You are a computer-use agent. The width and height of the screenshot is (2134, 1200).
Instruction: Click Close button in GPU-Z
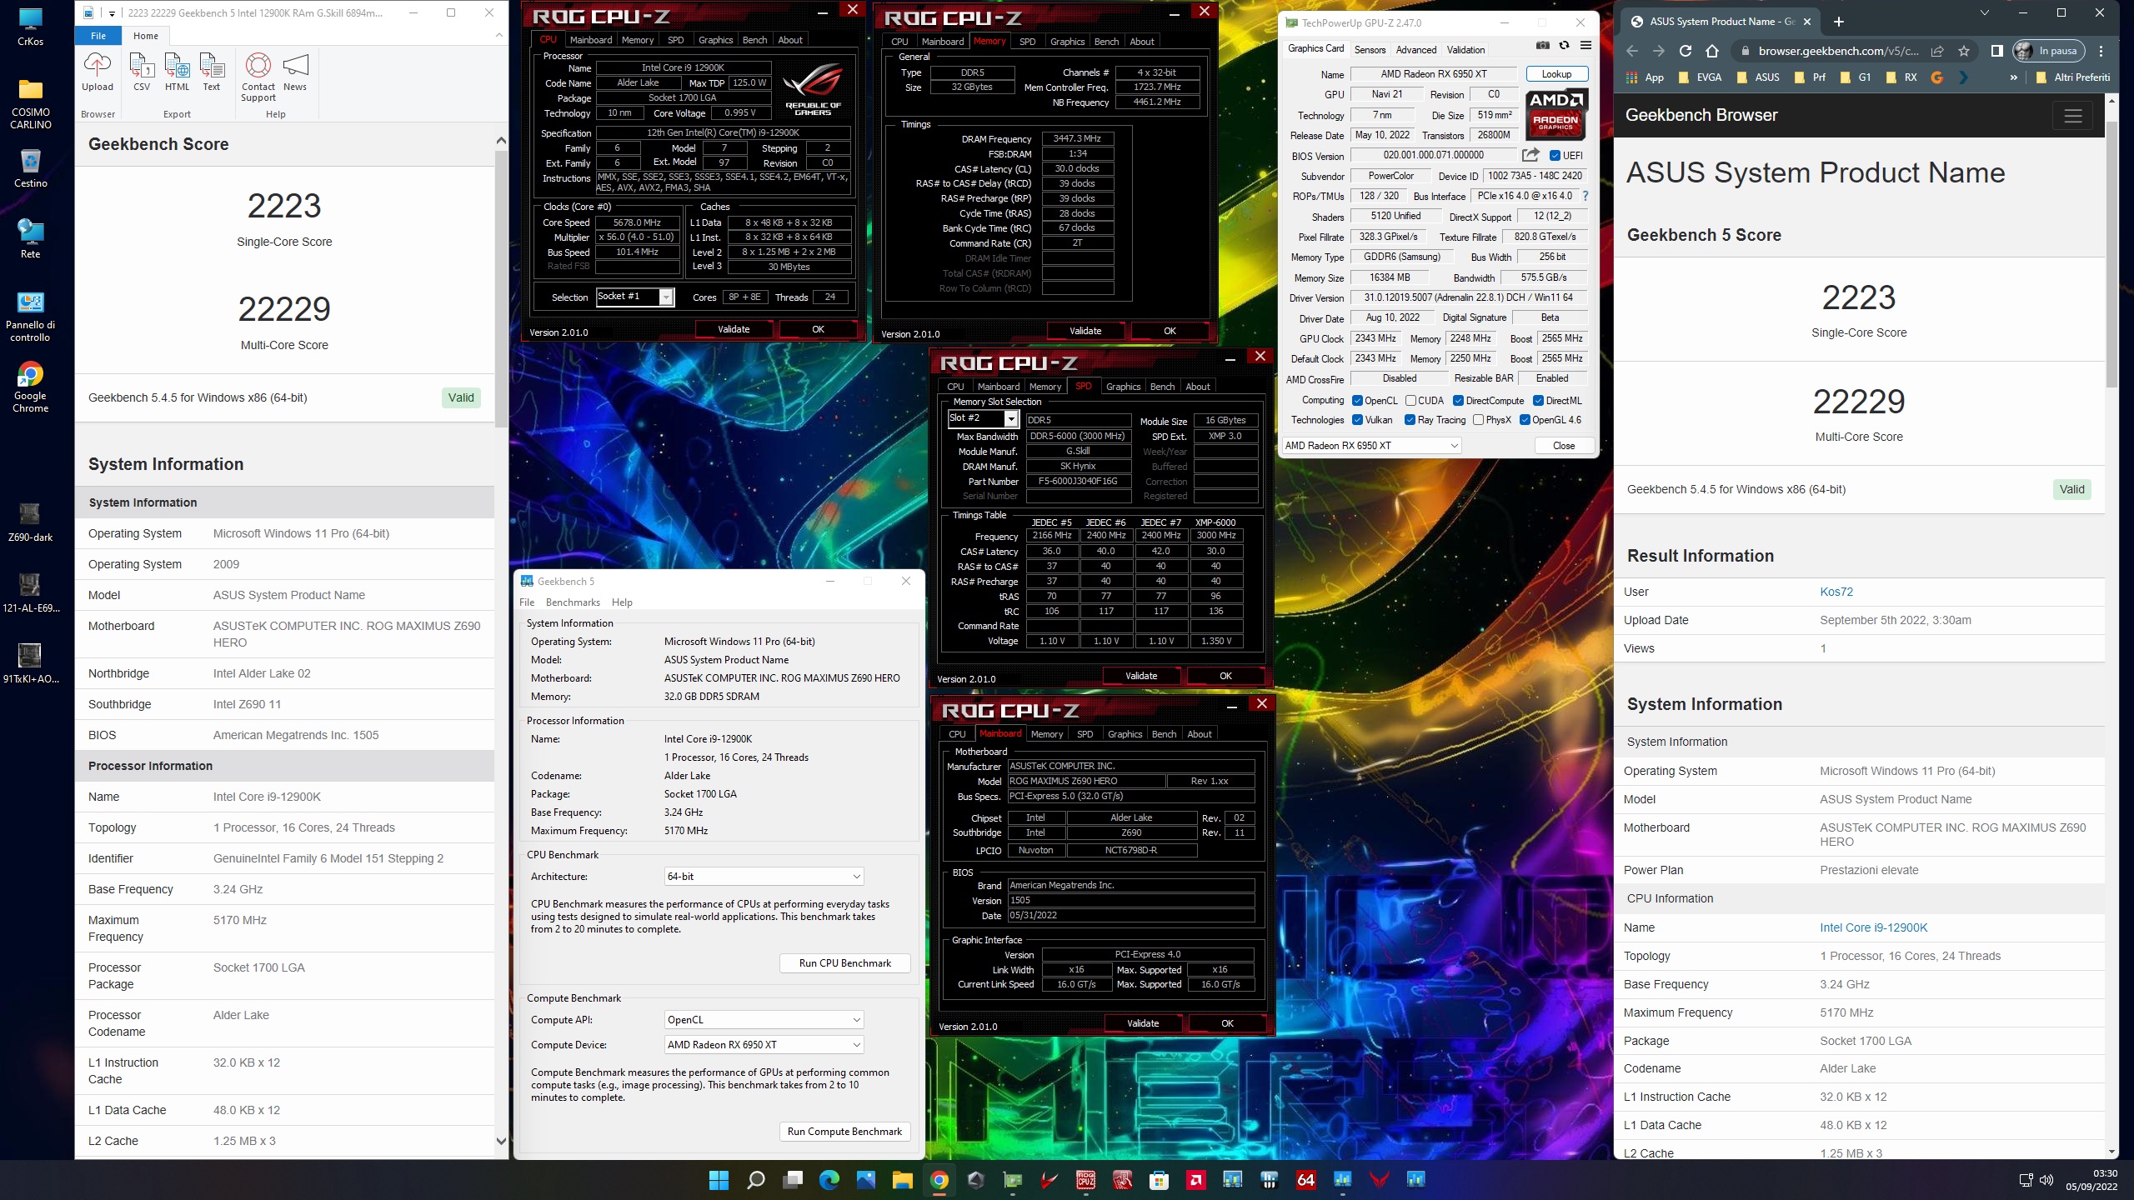point(1564,446)
